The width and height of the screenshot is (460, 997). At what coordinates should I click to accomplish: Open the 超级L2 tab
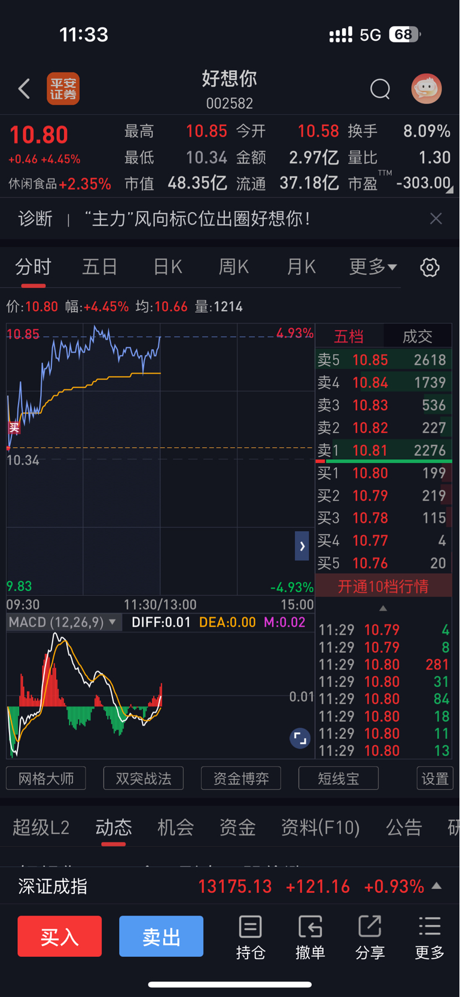click(x=41, y=828)
